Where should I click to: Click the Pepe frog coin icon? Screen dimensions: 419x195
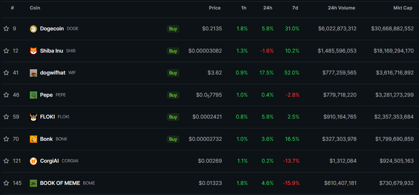pos(33,95)
